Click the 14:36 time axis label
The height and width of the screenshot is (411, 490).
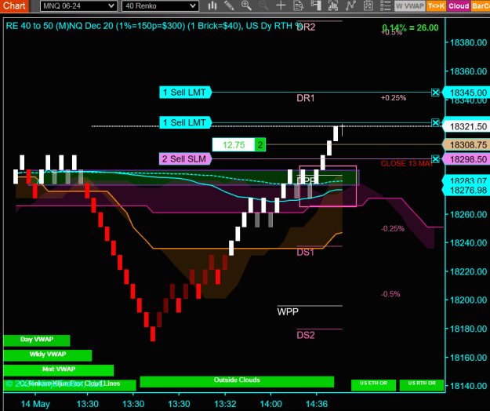click(316, 404)
